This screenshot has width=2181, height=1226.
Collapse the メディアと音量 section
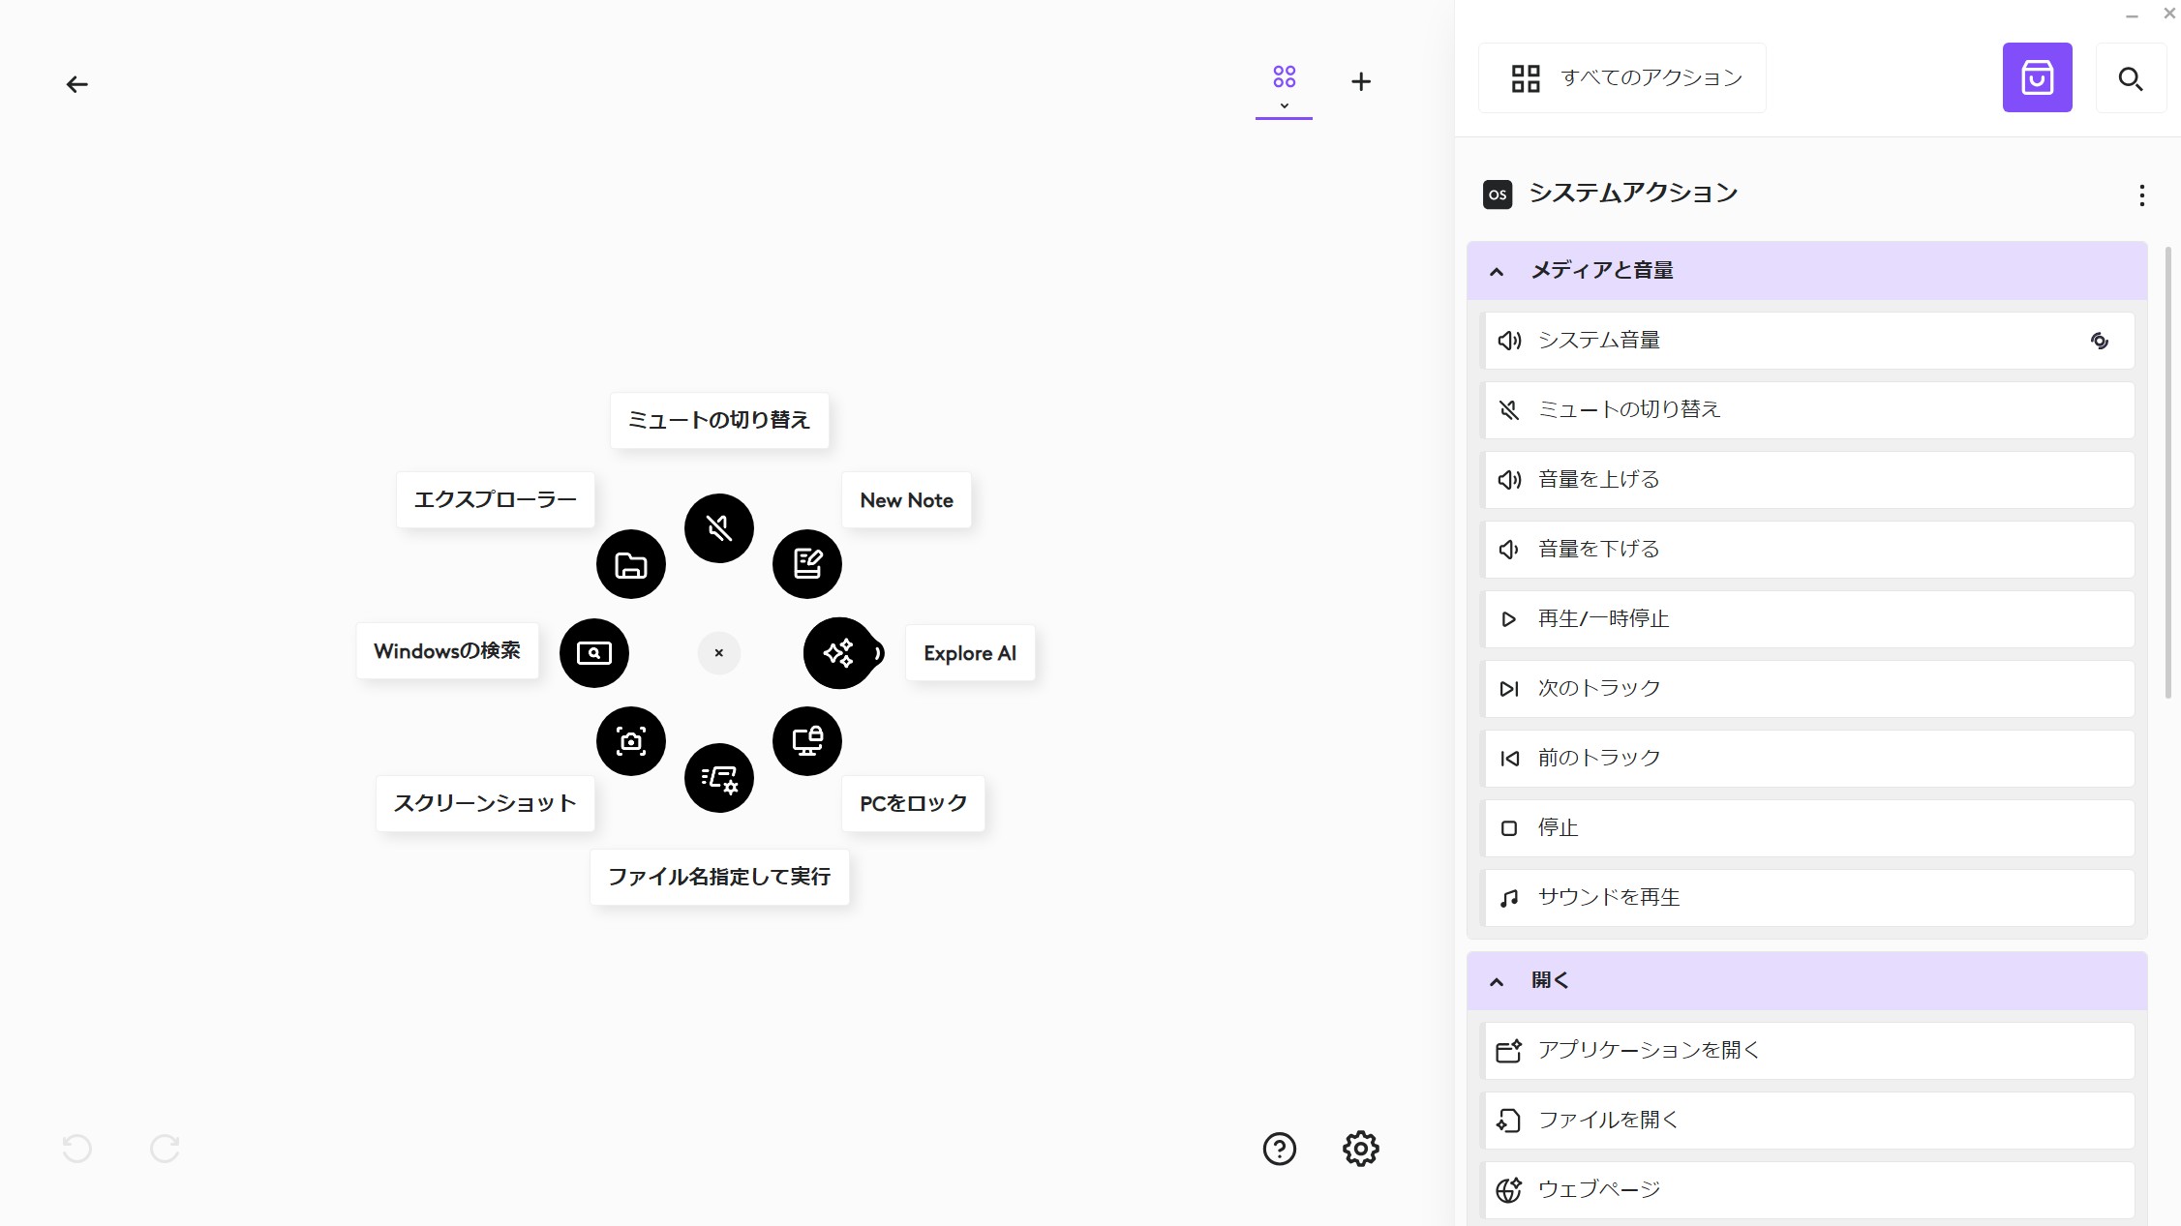point(1497,271)
